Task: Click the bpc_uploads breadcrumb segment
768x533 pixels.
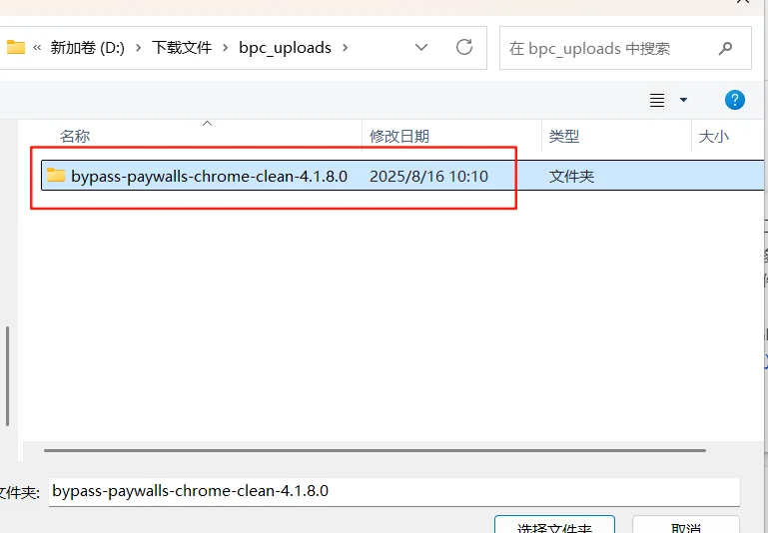Action: pyautogui.click(x=285, y=48)
